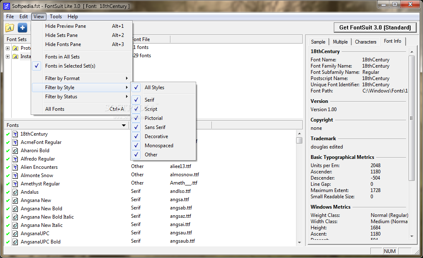Image resolution: width=423 pixels, height=258 pixels.
Task: Click Get FontSuit 3.0 (Standard) button
Action: pos(375,27)
